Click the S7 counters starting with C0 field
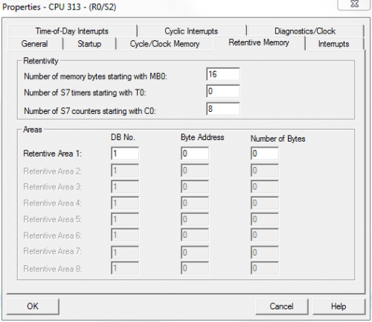 click(223, 109)
